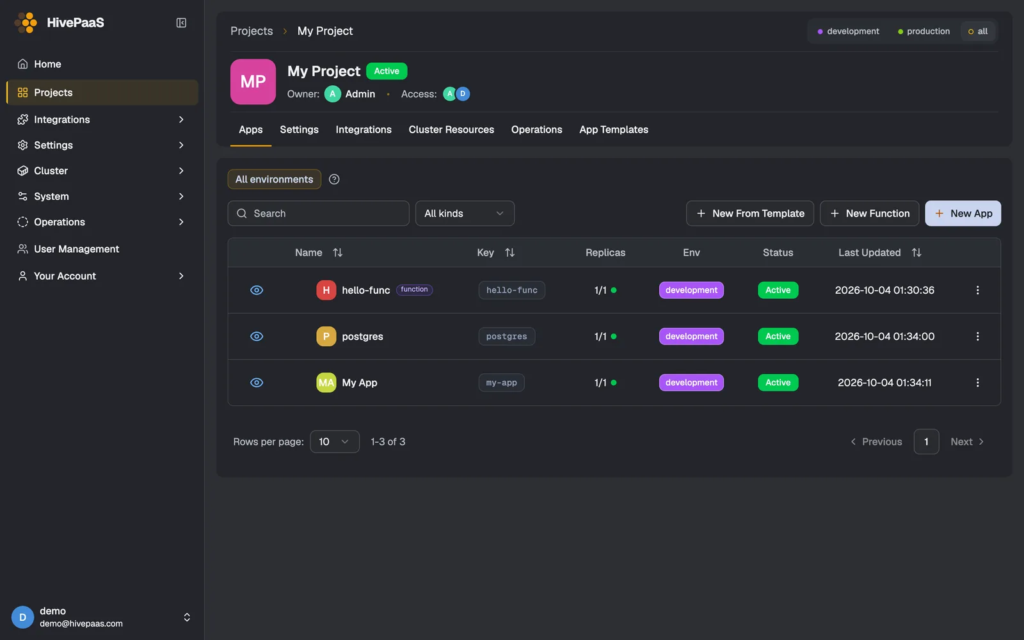Open the project Operations tab

click(536, 129)
